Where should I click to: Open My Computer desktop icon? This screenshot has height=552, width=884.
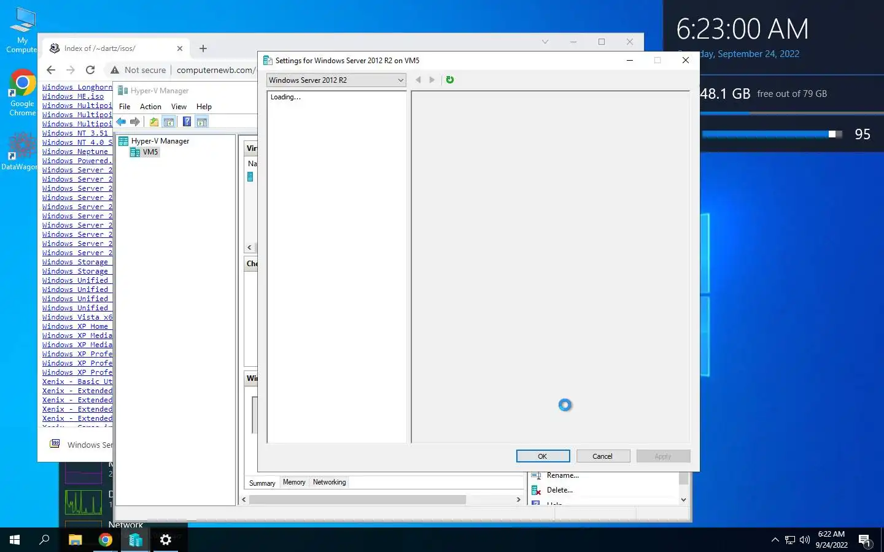pos(22,31)
